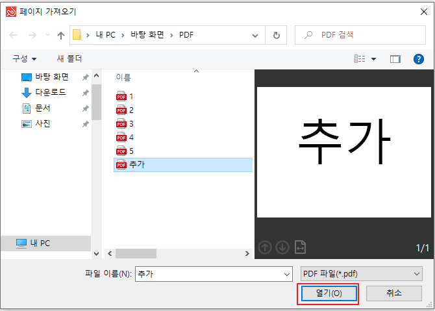
Task: Click the 열기(O) button
Action: [x=329, y=293]
